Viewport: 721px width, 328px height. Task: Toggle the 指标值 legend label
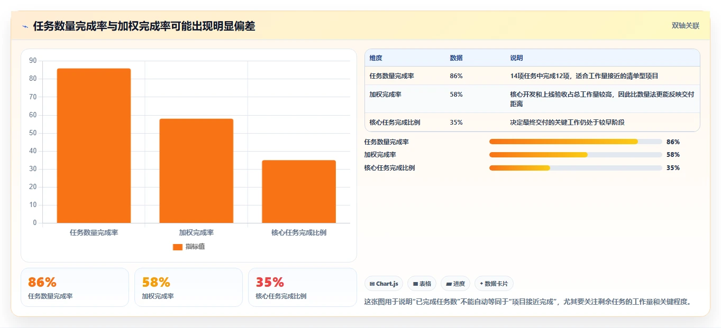pos(195,247)
